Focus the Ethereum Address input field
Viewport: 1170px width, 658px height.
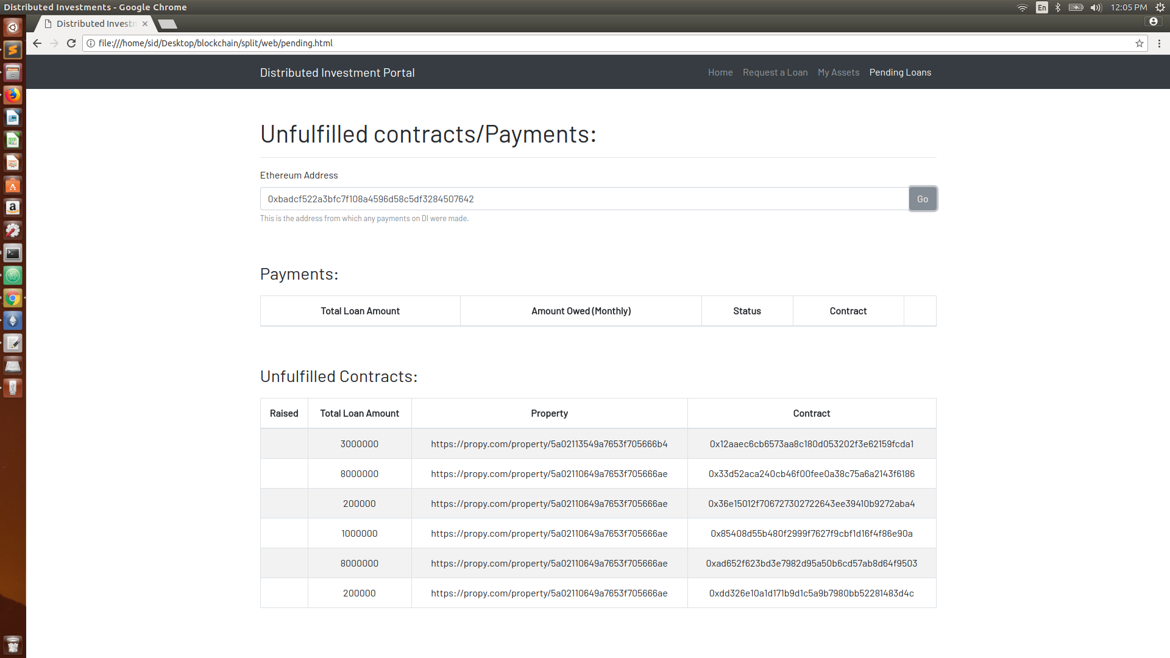pos(584,199)
